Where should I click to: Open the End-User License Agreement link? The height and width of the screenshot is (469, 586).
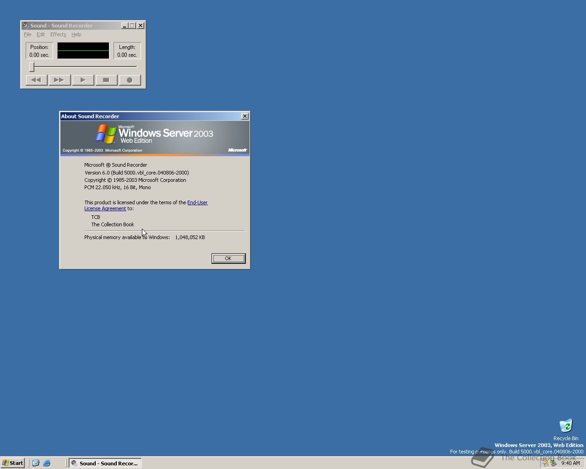click(x=197, y=202)
